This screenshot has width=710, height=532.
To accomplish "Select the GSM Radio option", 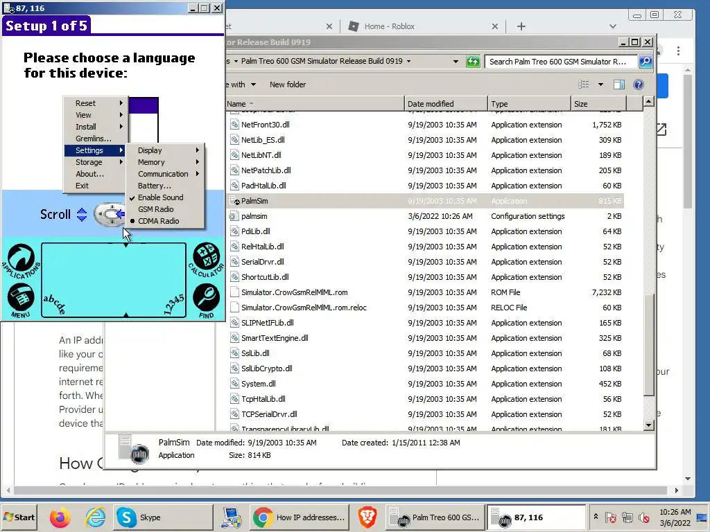I will [x=155, y=209].
